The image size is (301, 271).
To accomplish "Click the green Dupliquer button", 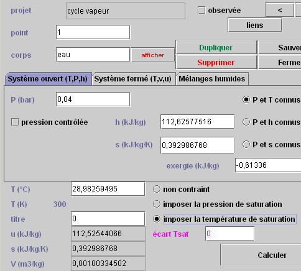I will (x=216, y=47).
